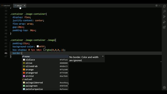Click the 'flex-wrap' property text
Screen dimensions: 167x94
click(19, 24)
